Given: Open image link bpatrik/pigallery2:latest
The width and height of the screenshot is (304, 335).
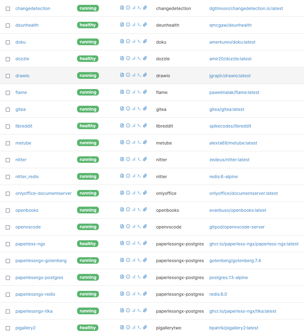Looking at the screenshot, I should [x=234, y=328].
